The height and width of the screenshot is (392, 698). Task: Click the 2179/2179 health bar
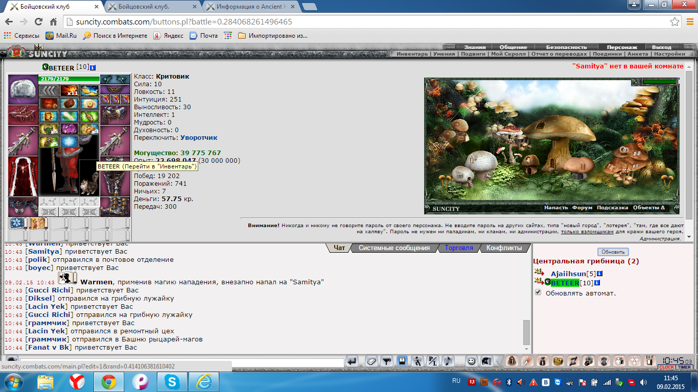(x=69, y=79)
